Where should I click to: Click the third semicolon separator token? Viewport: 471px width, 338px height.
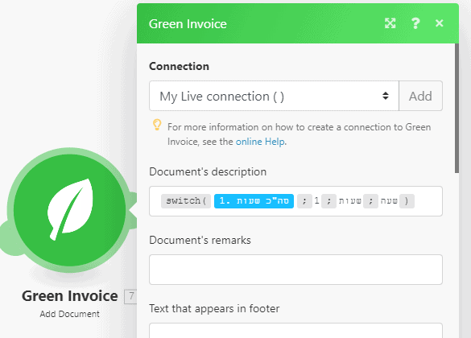tap(370, 201)
